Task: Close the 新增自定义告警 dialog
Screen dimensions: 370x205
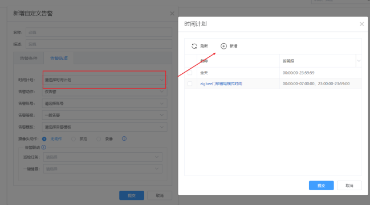Action: (x=172, y=14)
